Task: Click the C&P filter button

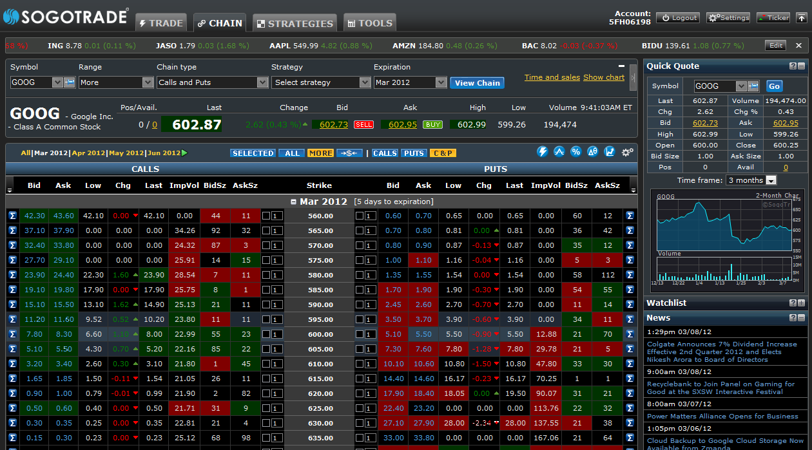Action: coord(443,153)
